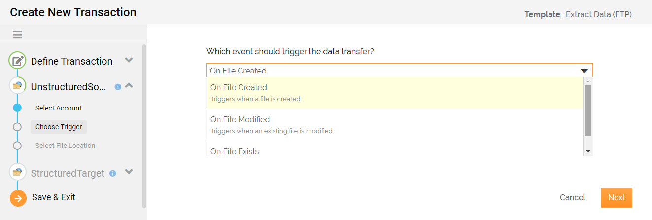The image size is (652, 220).
Task: Click the StructuredTarget folder step icon
Action: point(17,172)
